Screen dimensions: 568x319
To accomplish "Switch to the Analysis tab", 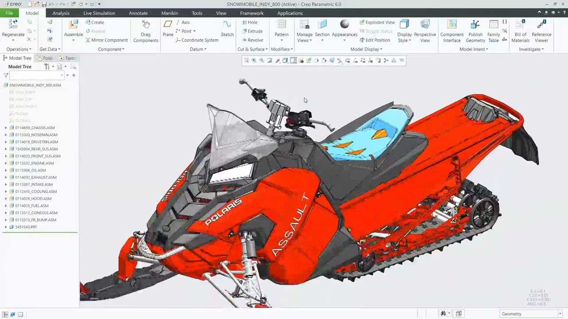I will (x=61, y=13).
